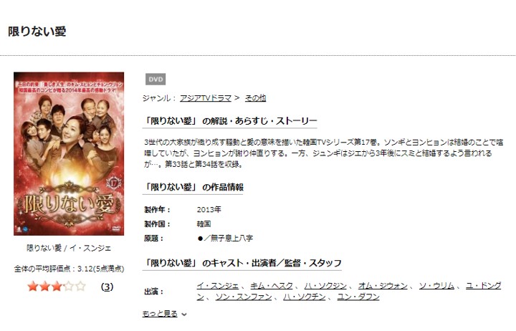Open cast member ユン・ダフン link
Image resolution: width=516 pixels, height=331 pixels.
[358, 297]
